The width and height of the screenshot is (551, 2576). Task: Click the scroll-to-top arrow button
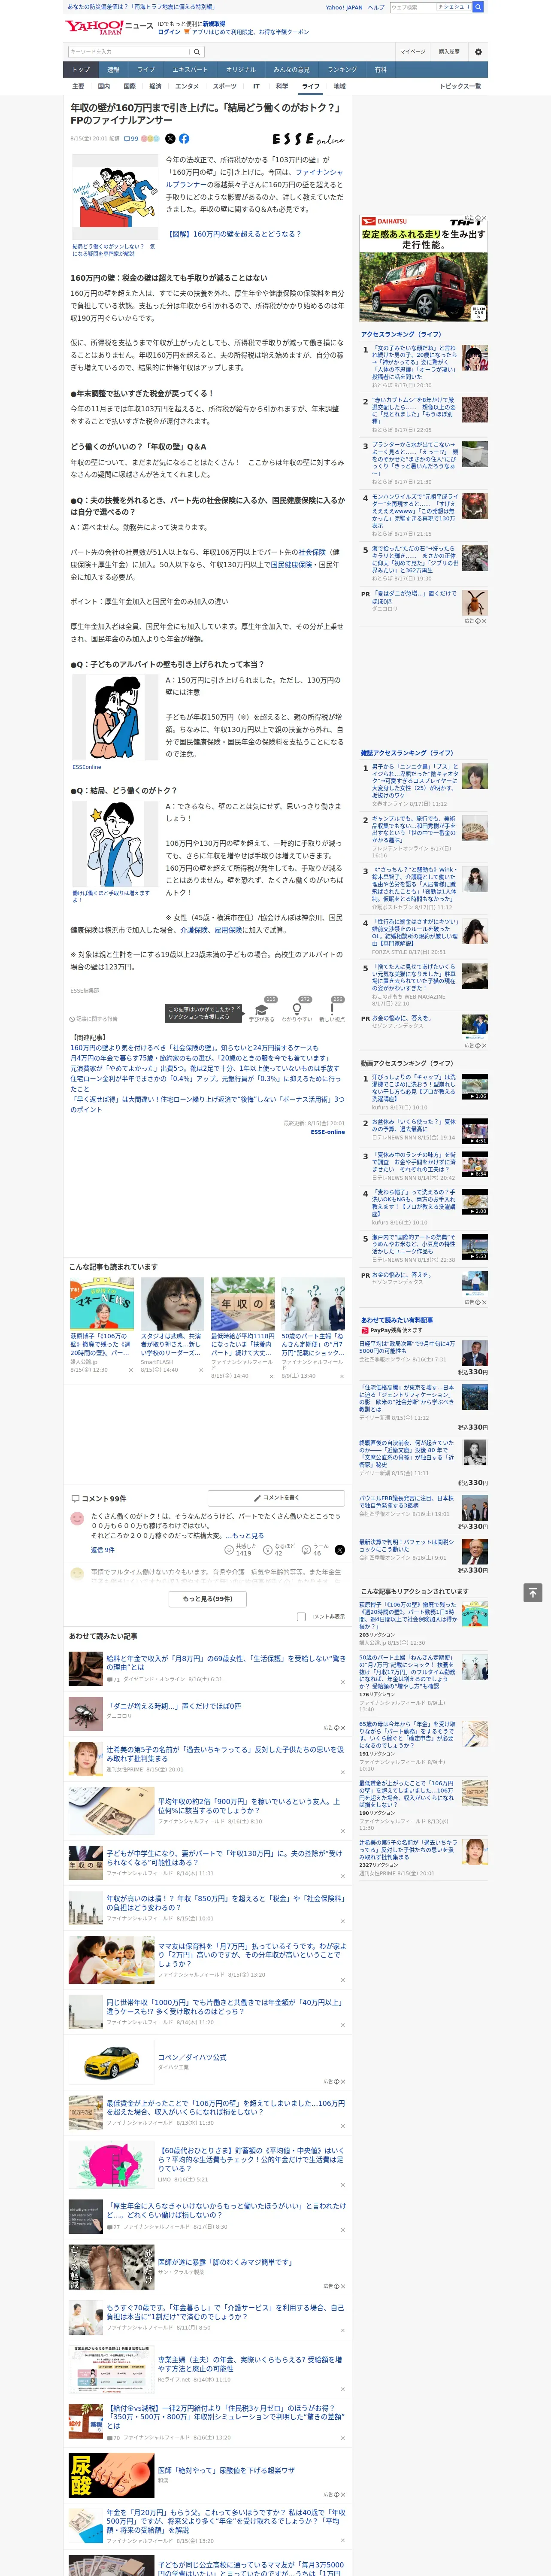pyautogui.click(x=533, y=1593)
